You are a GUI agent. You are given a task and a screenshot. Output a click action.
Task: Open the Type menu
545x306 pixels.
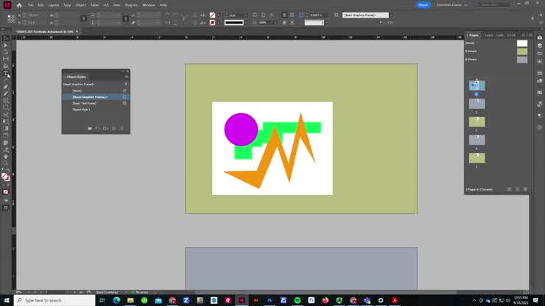point(67,5)
